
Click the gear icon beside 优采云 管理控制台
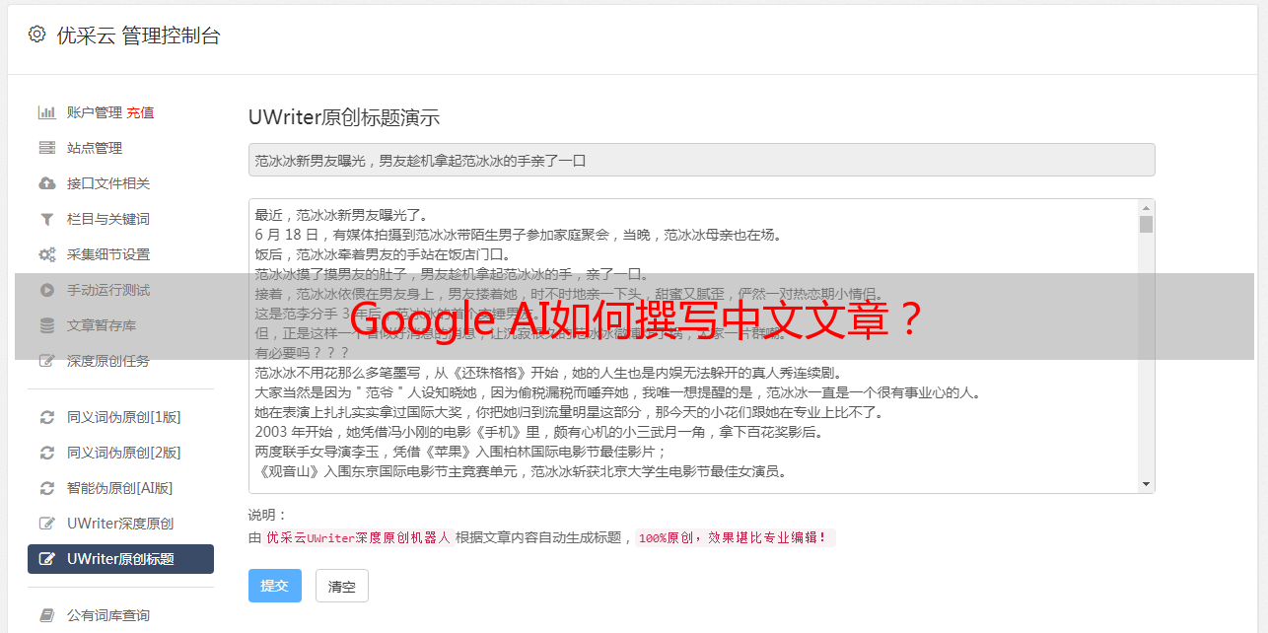(36, 35)
